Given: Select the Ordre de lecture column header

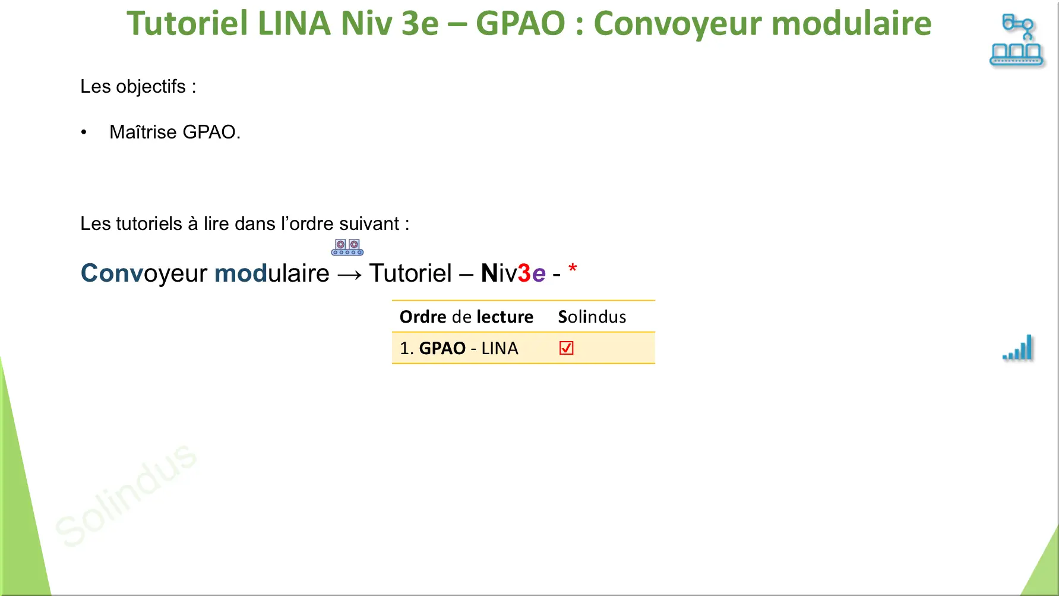Looking at the screenshot, I should tap(466, 317).
